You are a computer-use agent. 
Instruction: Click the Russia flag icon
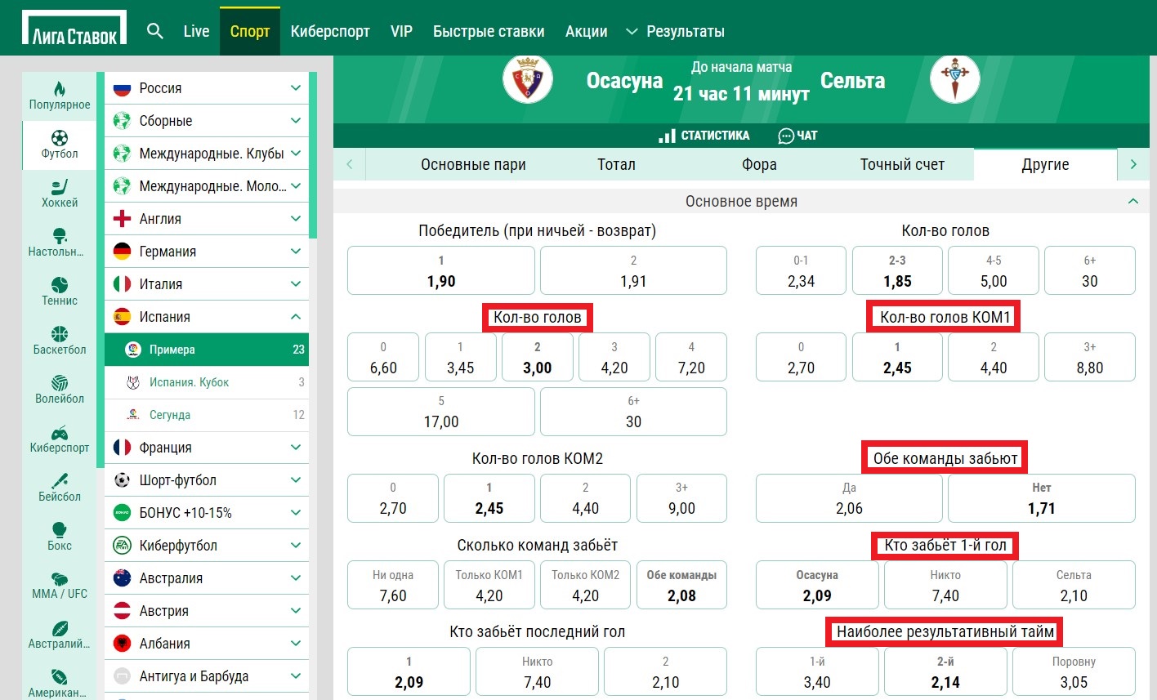[122, 88]
